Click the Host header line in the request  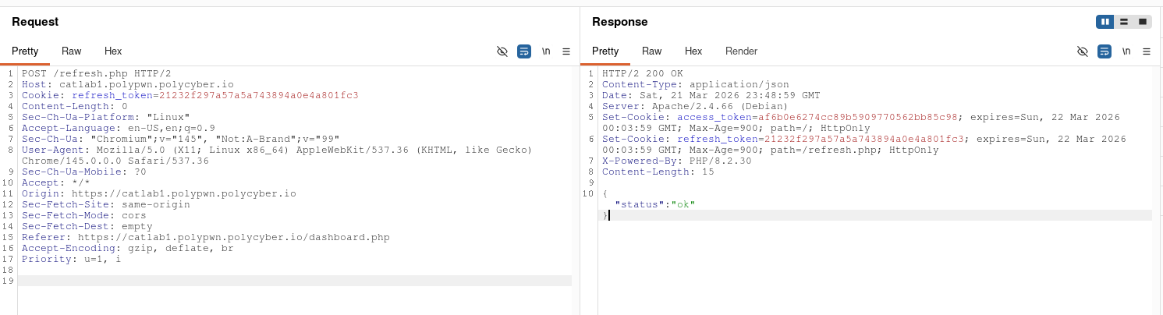coord(127,84)
